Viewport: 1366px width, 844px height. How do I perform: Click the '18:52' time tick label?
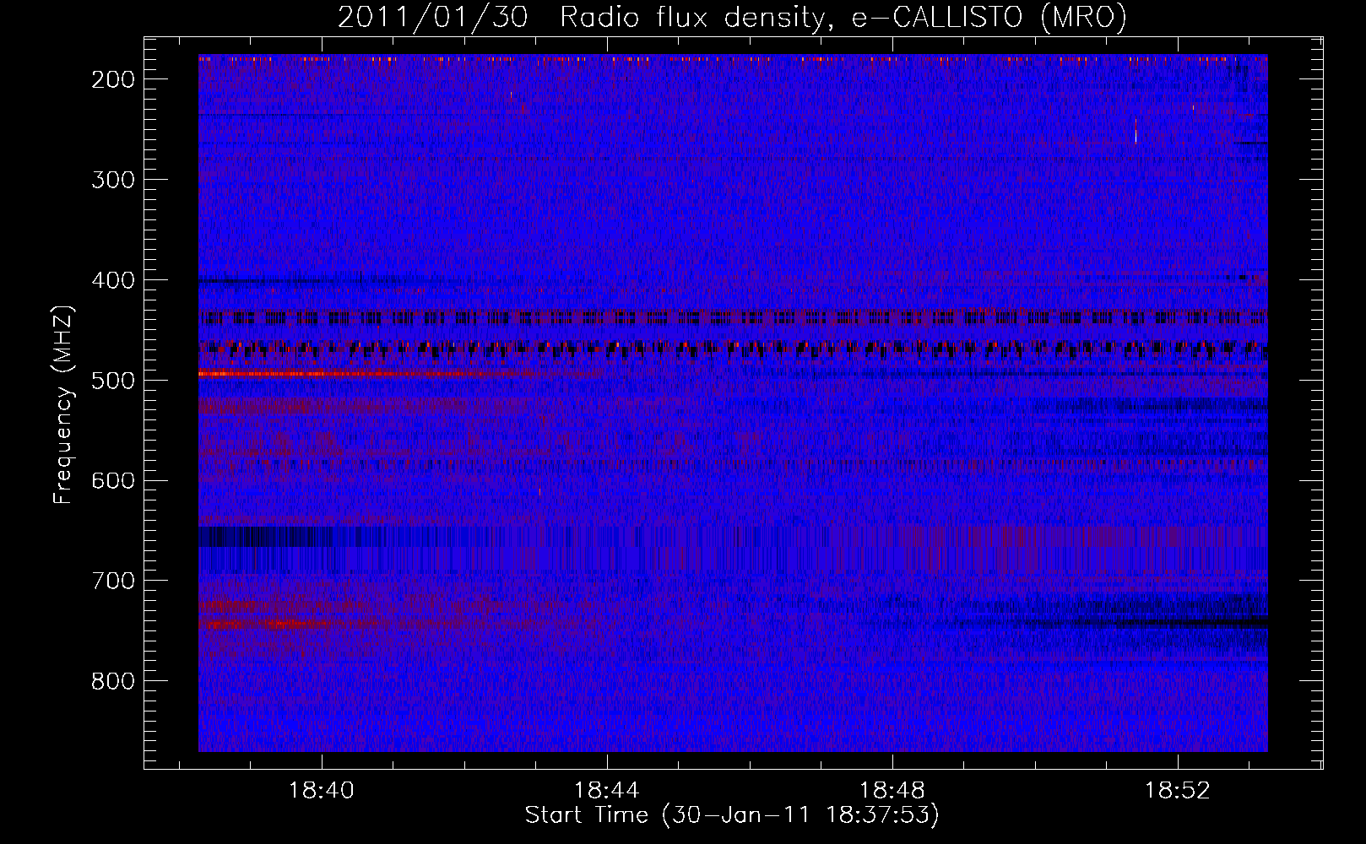point(1178,791)
